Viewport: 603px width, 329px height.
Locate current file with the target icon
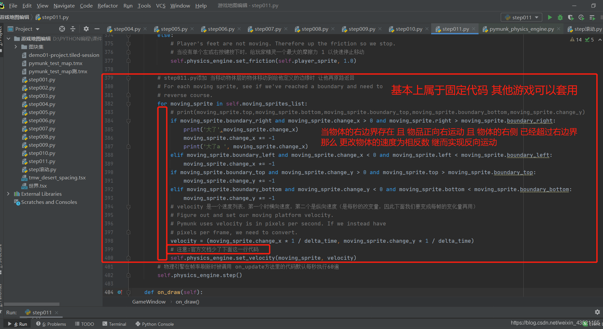62,29
